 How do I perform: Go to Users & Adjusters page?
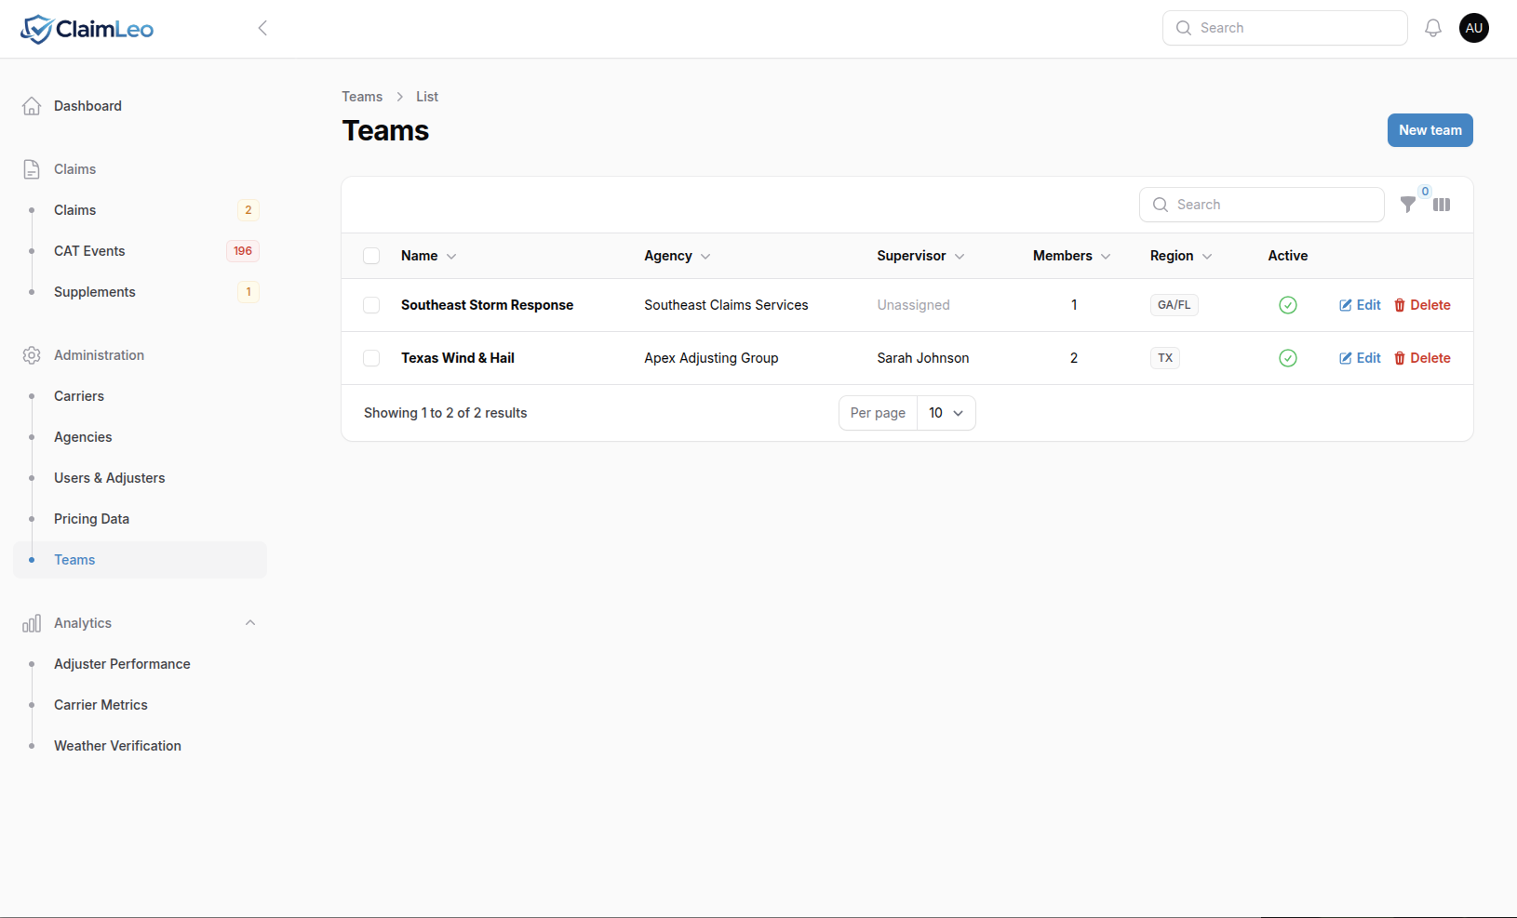[109, 478]
